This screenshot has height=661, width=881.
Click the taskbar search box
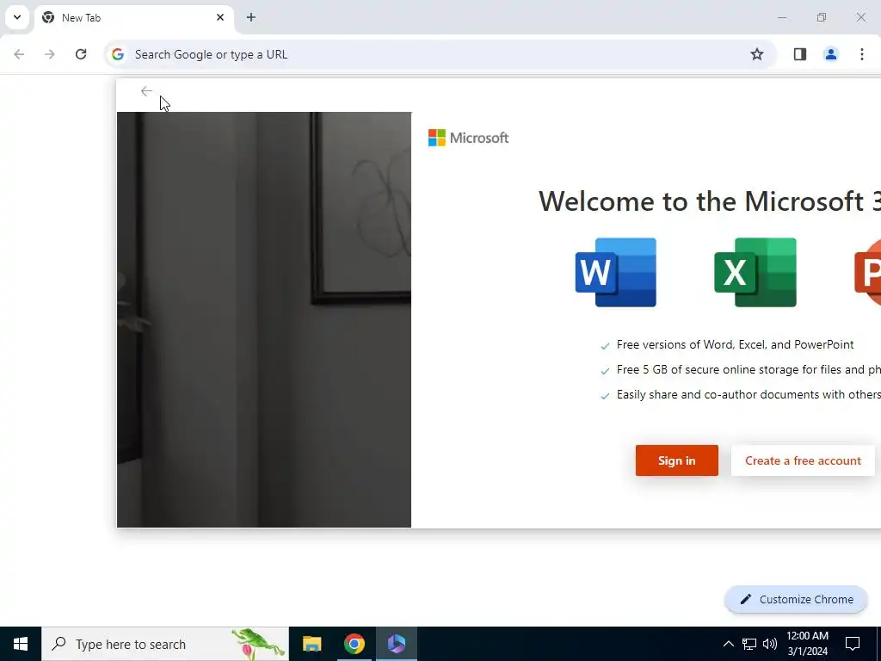[165, 644]
